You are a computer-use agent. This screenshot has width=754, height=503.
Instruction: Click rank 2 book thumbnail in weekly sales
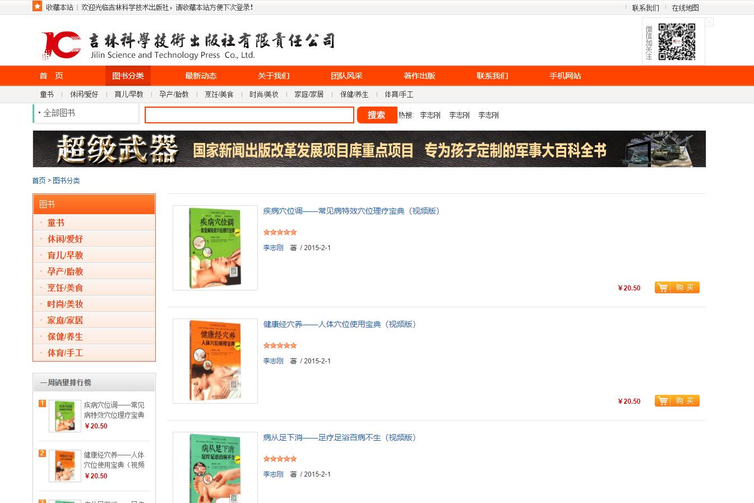coord(65,466)
